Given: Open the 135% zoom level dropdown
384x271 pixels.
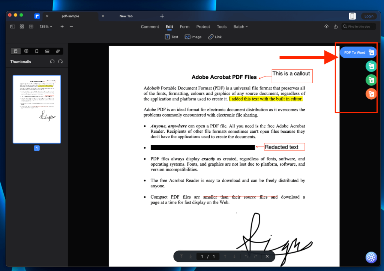Looking at the screenshot, I should (46, 27).
